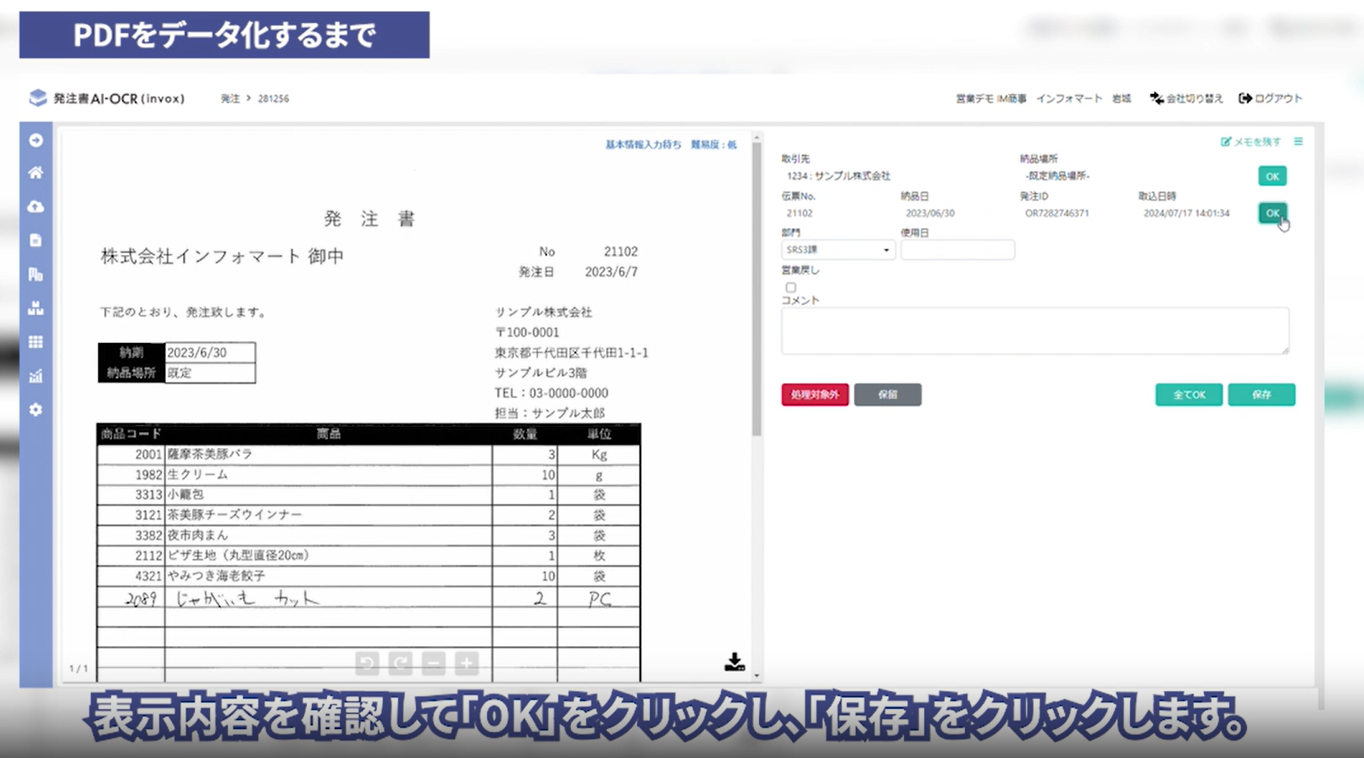Viewport: 1364px width, 758px height.
Task: Click the 保存 save button
Action: click(x=1261, y=395)
